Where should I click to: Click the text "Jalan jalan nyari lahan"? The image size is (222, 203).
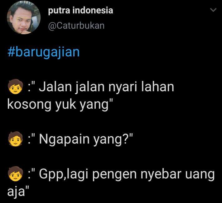(106, 87)
